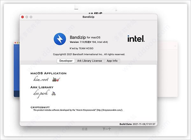Screen dimensions: 191x140
Task: Click the "ARK LIBRARY" heading
Action: click(x=42, y=87)
